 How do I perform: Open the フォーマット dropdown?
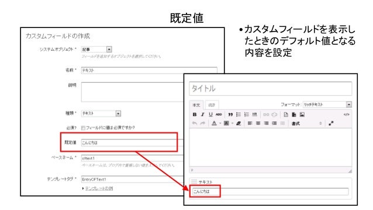pos(327,104)
